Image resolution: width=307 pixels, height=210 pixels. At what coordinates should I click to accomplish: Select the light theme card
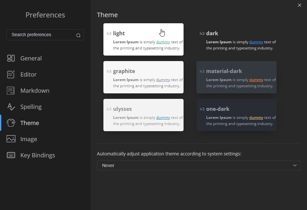[x=143, y=39]
